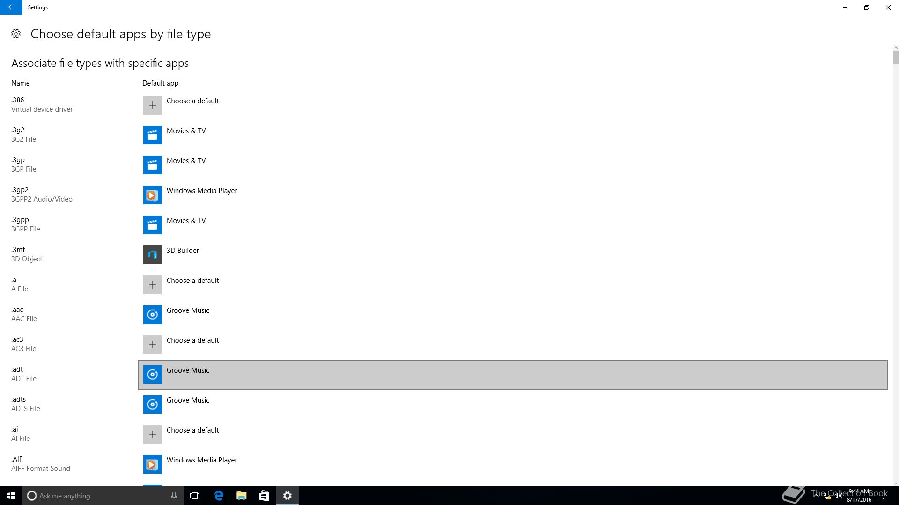Click the plus icon for .a file type
The width and height of the screenshot is (899, 505).
pos(152,285)
